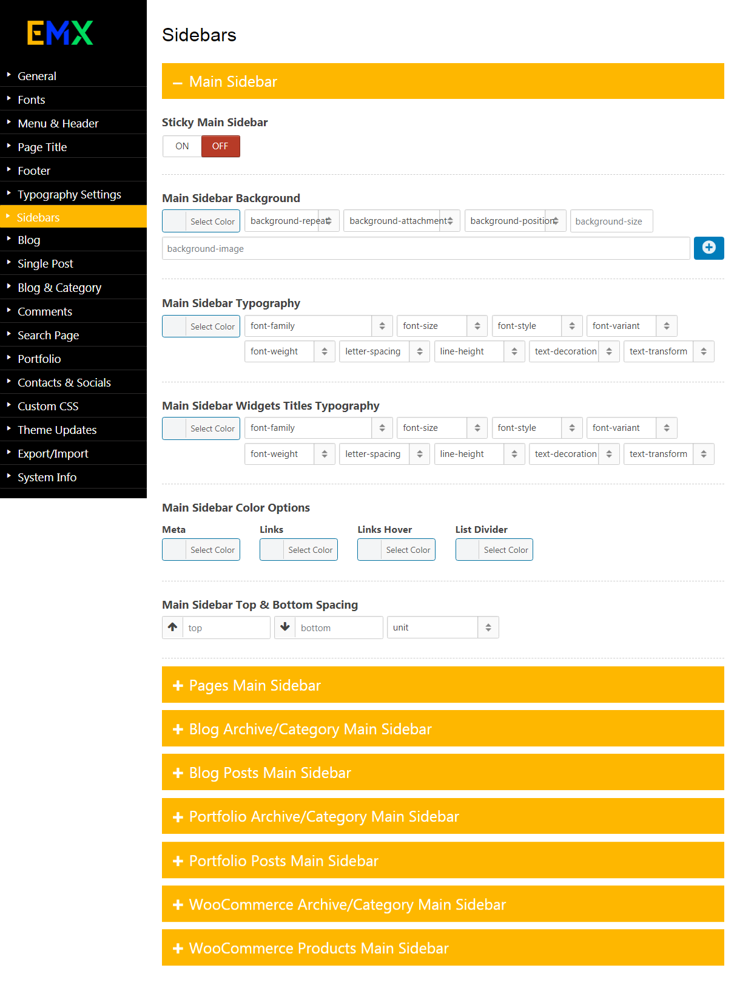Image resolution: width=737 pixels, height=988 pixels.
Task: Click plus icon beside Blog Posts Main Sidebar
Action: (178, 773)
